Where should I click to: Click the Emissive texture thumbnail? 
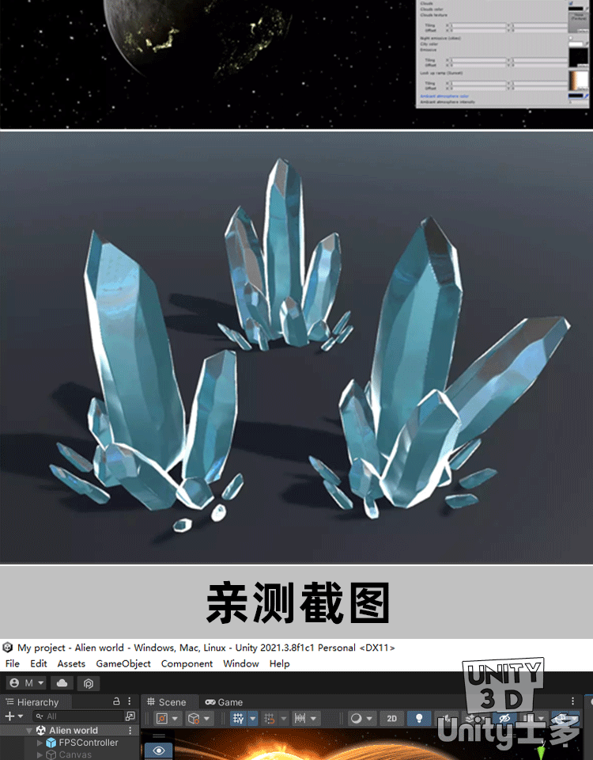coord(579,58)
